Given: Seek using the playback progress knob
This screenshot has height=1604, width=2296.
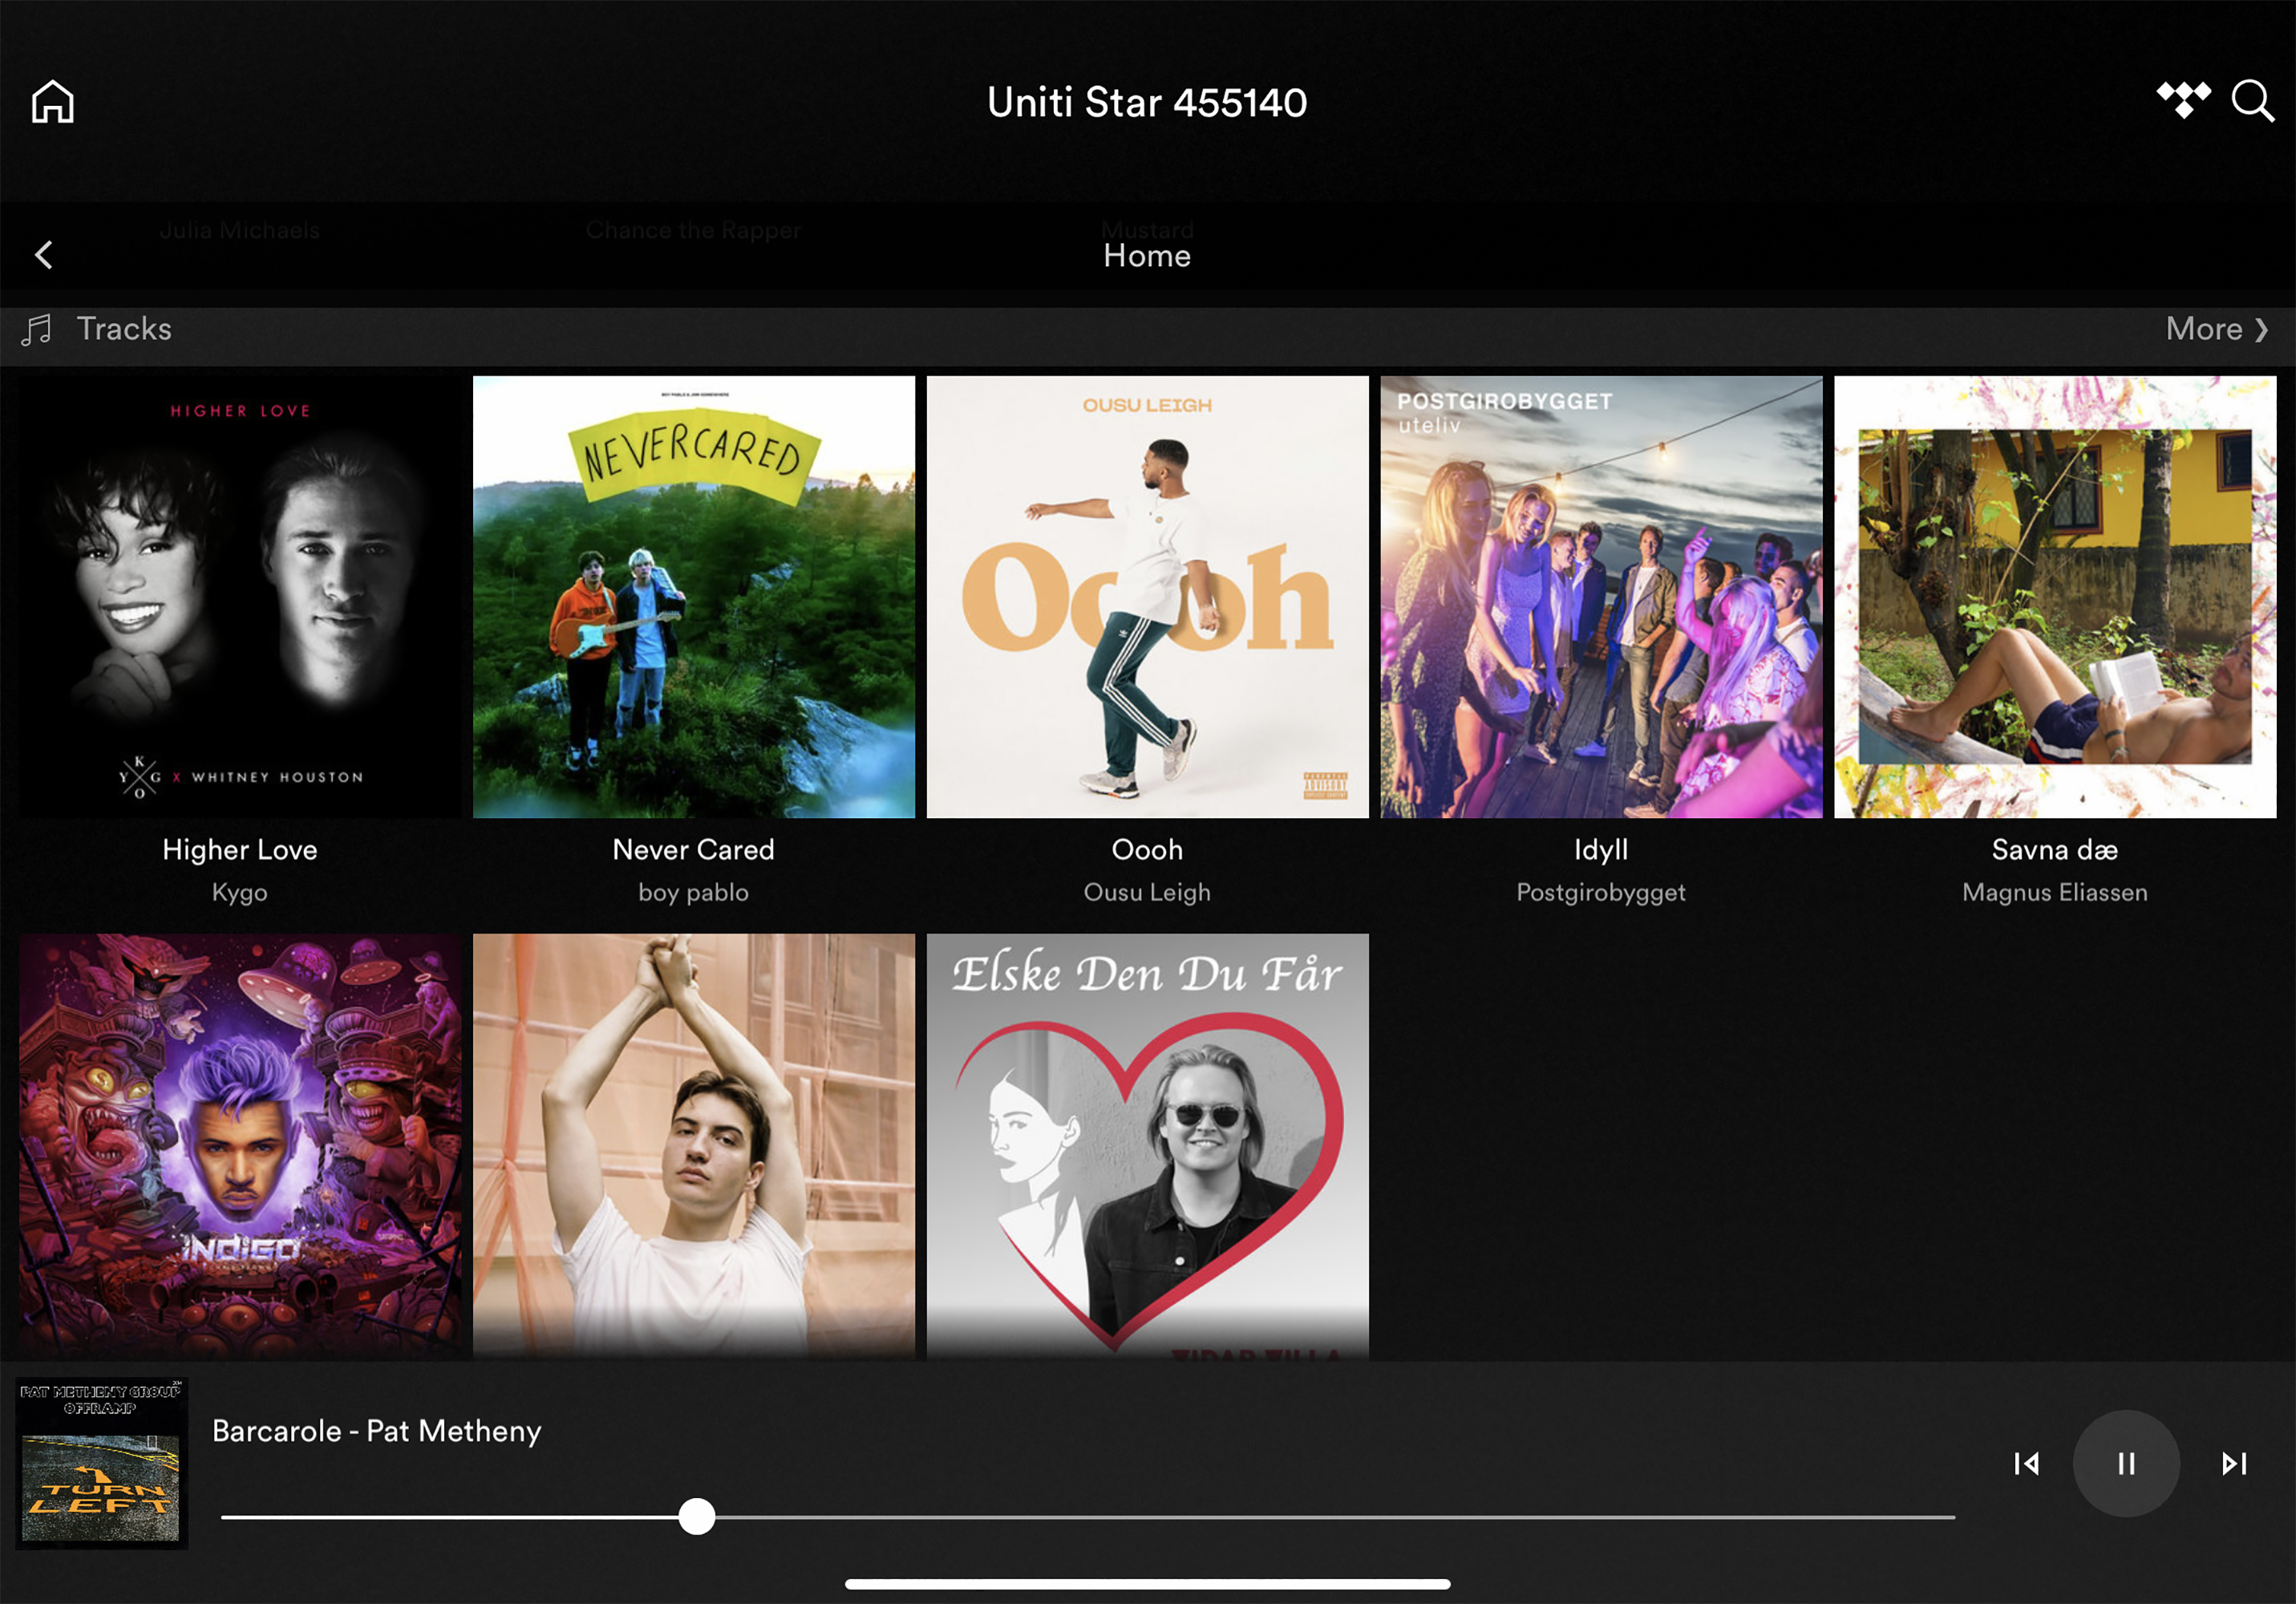Looking at the screenshot, I should click(696, 1516).
